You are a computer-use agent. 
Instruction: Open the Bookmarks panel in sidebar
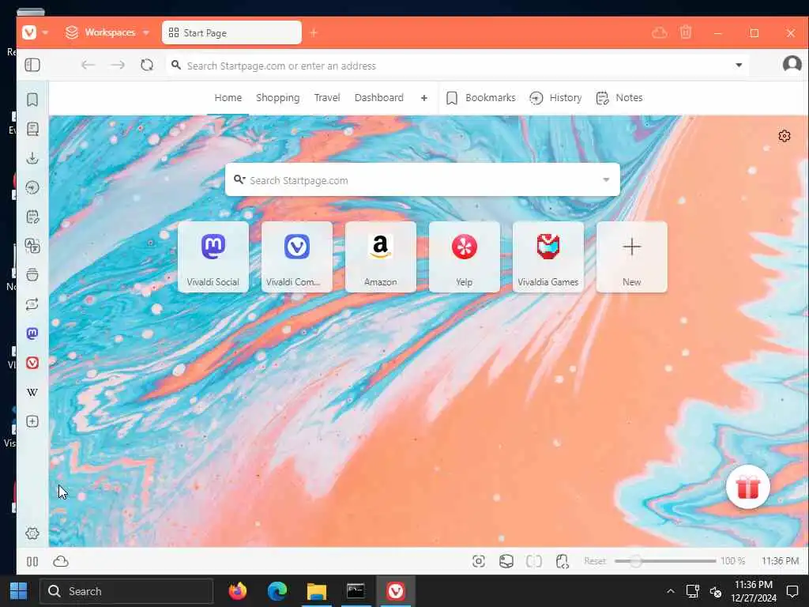32,99
